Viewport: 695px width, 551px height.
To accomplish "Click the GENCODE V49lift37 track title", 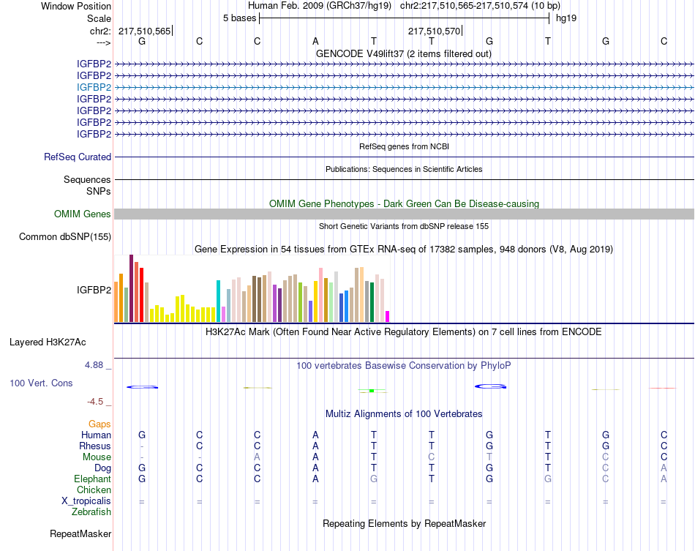I will pyautogui.click(x=403, y=53).
